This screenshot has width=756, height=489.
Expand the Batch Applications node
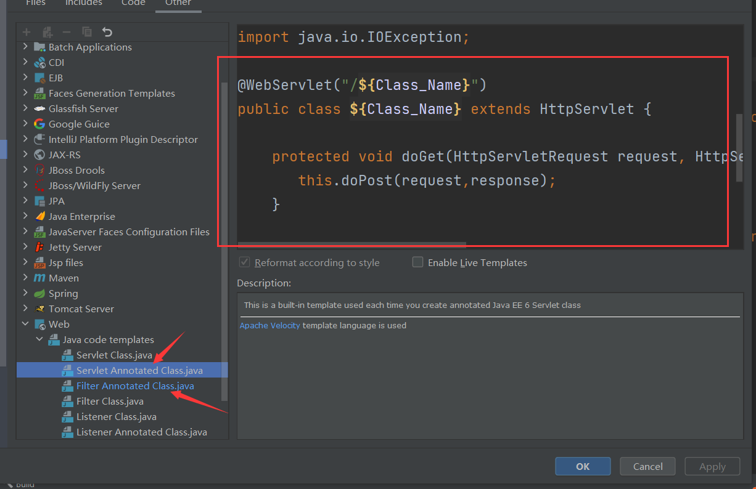(24, 47)
